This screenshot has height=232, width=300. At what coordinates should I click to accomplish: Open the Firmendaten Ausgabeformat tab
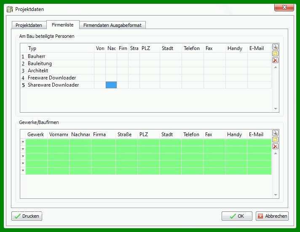click(x=112, y=25)
